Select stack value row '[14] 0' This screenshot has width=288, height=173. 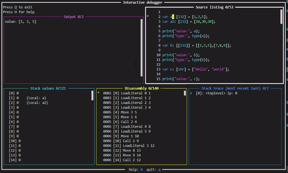15,160
